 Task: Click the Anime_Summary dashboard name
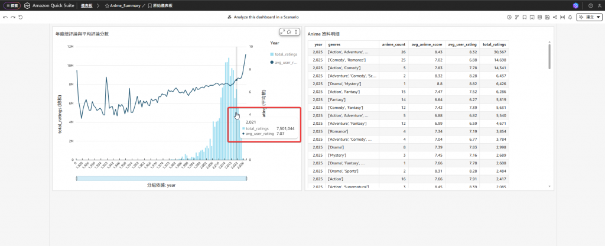[x=125, y=6]
